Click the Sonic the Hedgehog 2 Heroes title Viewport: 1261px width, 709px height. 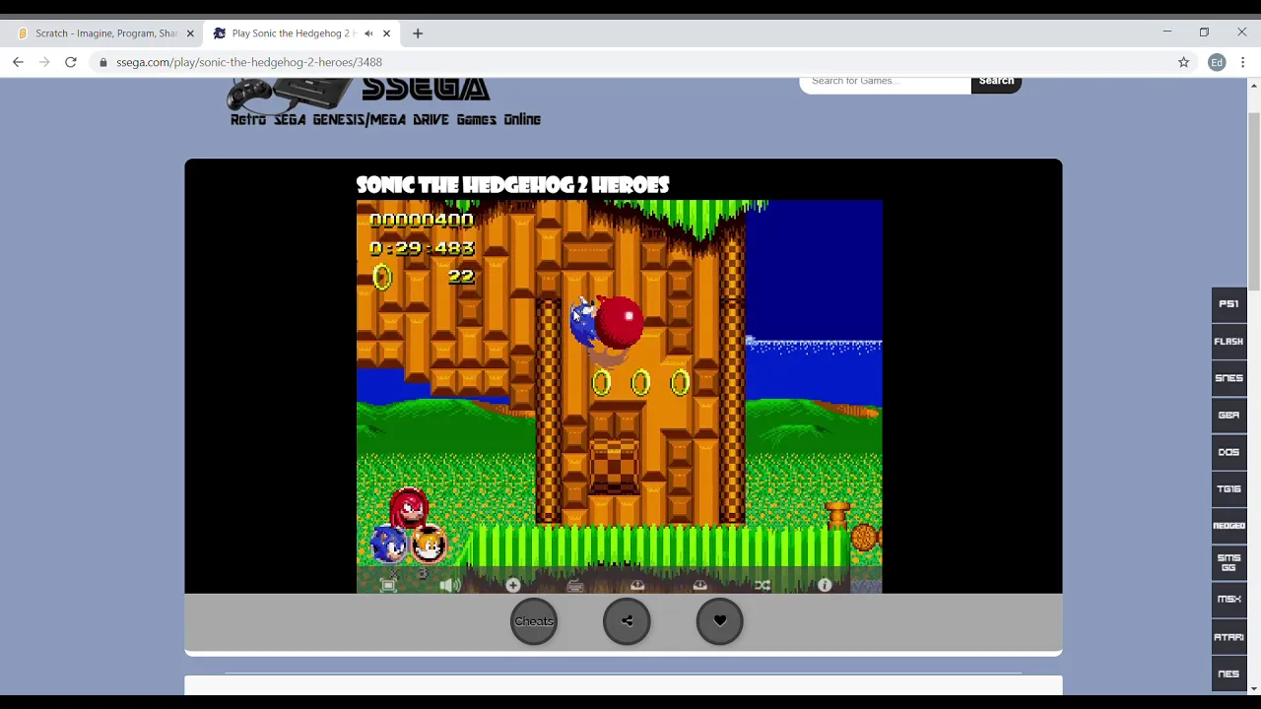pos(512,185)
